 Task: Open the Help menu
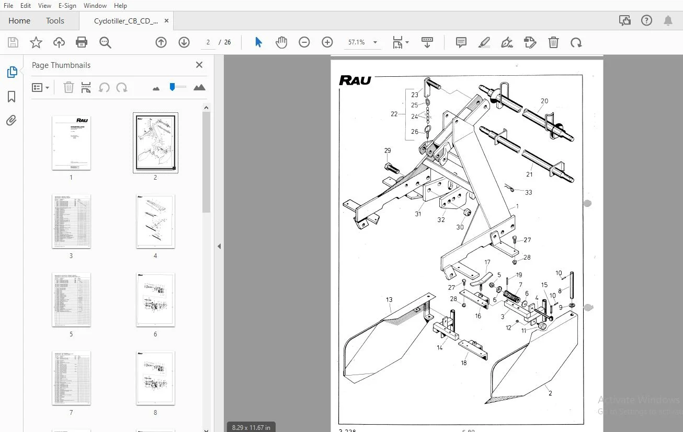click(x=120, y=6)
